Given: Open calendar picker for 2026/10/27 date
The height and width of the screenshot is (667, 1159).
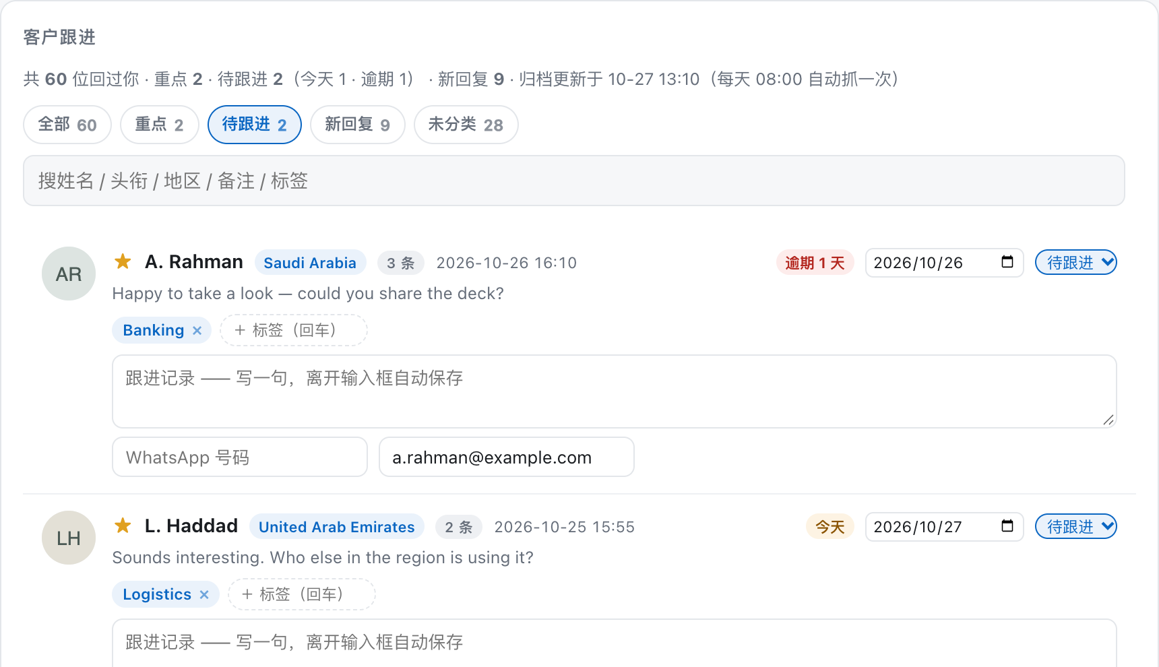Looking at the screenshot, I should (x=1007, y=526).
